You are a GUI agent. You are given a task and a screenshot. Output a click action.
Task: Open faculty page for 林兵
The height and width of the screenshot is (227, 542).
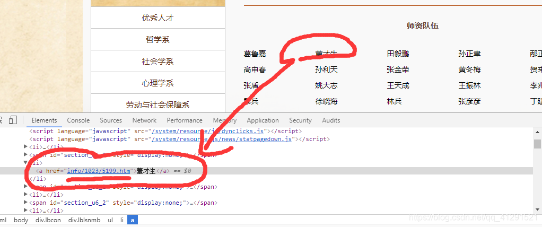pos(395,101)
